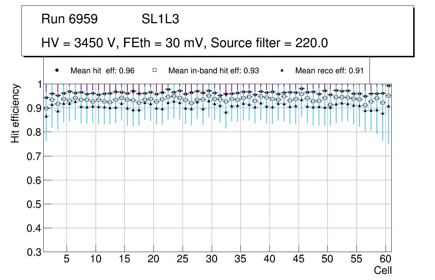Click the 'Cell' x-axis title

[x=383, y=270]
